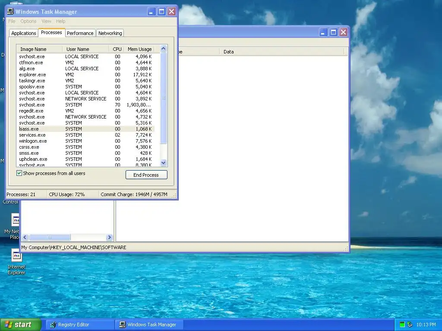Click the Registry Editor status bar path
Image resolution: width=442 pixels, height=331 pixels.
(74, 247)
